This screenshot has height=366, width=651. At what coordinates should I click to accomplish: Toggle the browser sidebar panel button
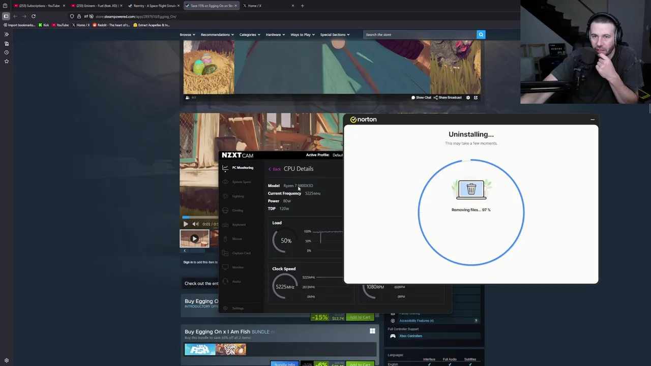click(6, 16)
